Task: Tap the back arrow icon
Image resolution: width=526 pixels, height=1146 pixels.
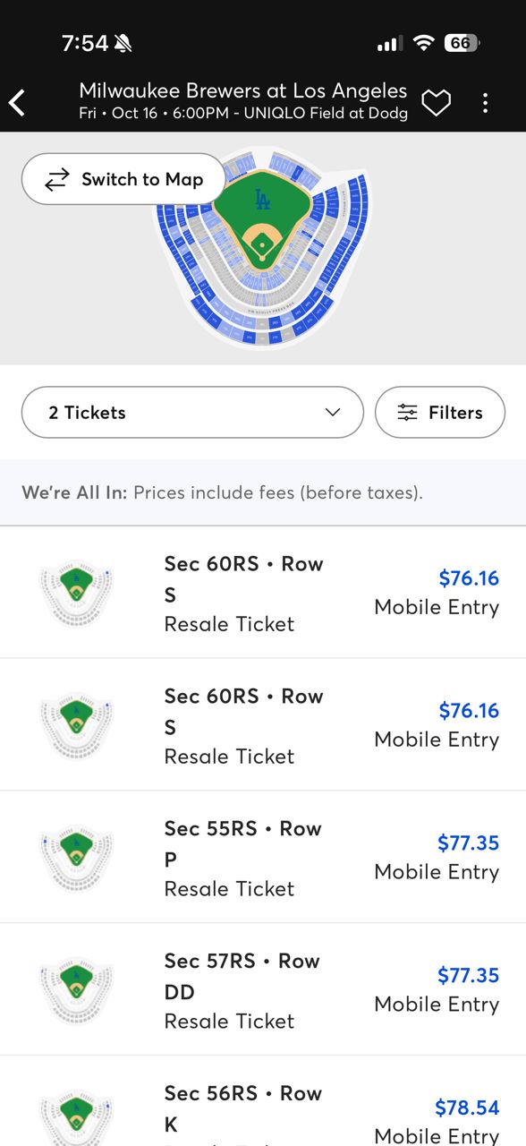Action: point(17,102)
